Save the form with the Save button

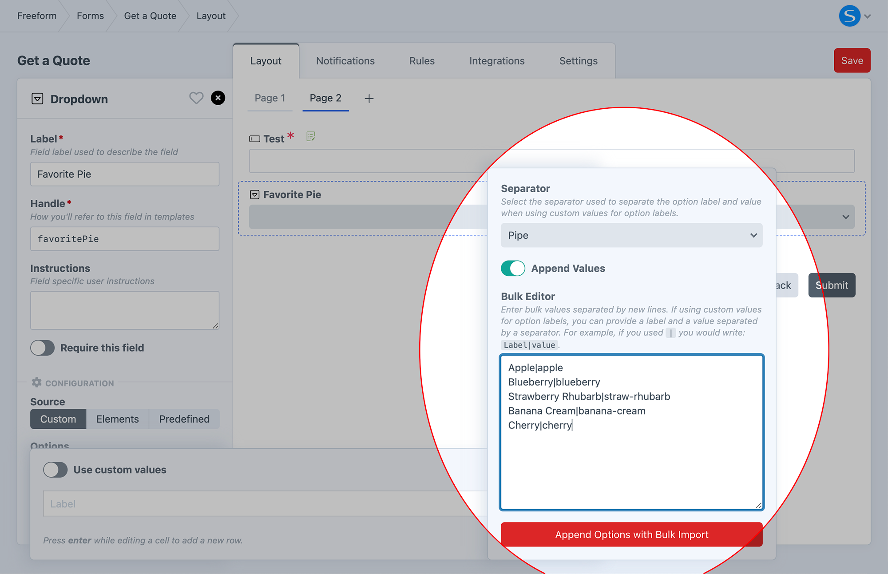point(852,60)
